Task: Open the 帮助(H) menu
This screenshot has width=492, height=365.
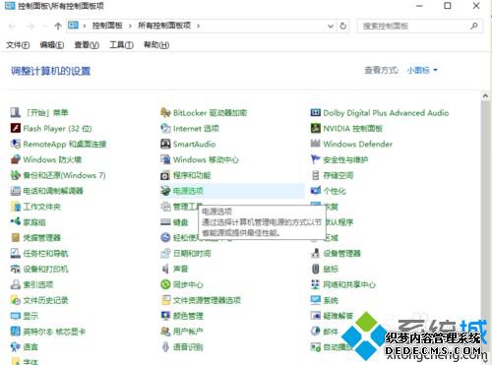Action: point(156,45)
